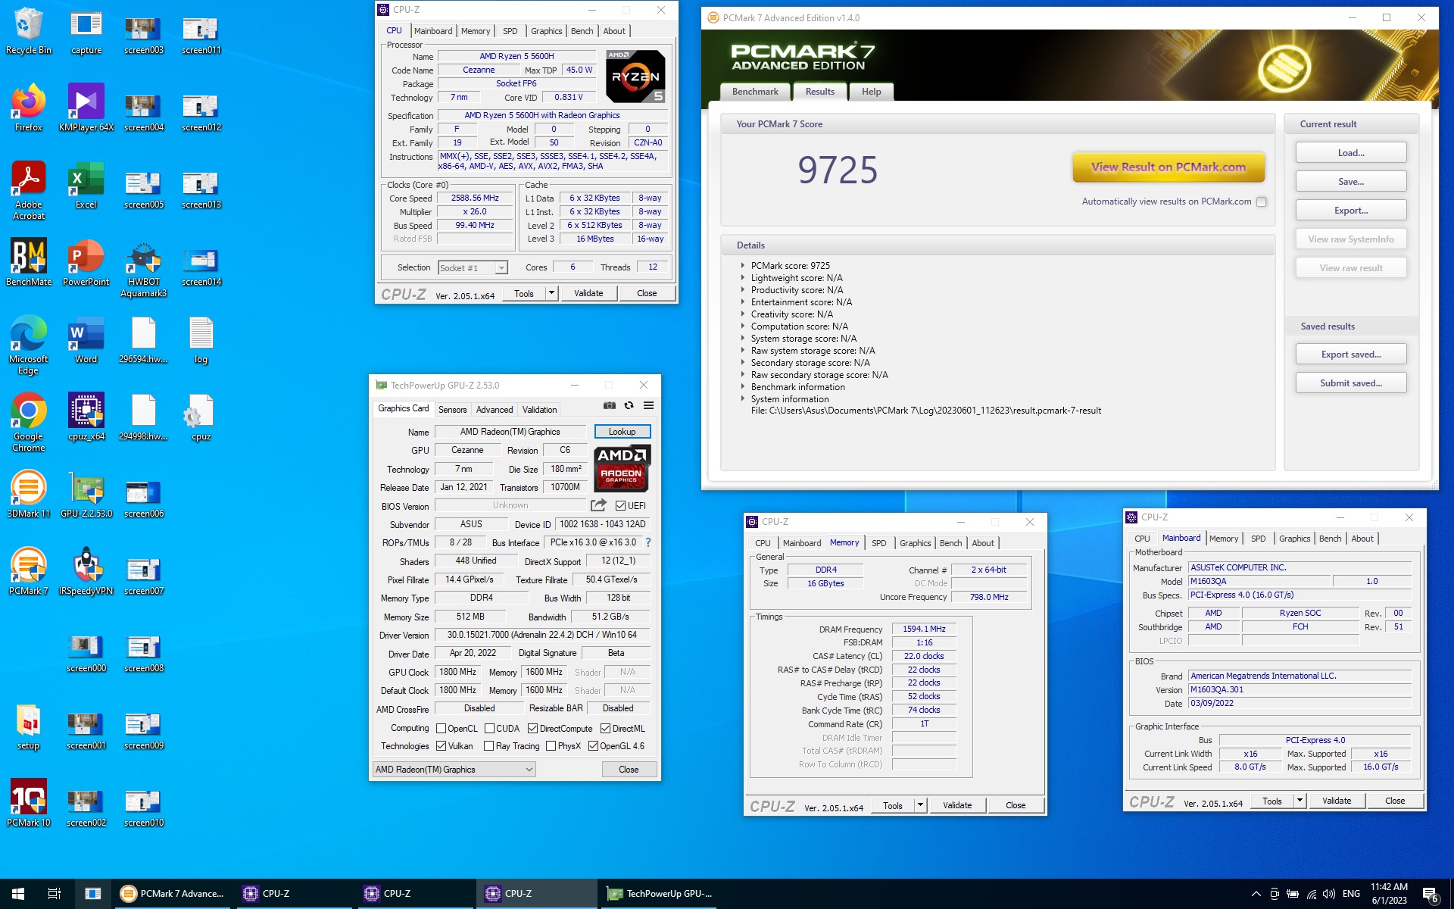The image size is (1454, 909).
Task: Click Validate in top CPU-Z window
Action: pyautogui.click(x=588, y=293)
